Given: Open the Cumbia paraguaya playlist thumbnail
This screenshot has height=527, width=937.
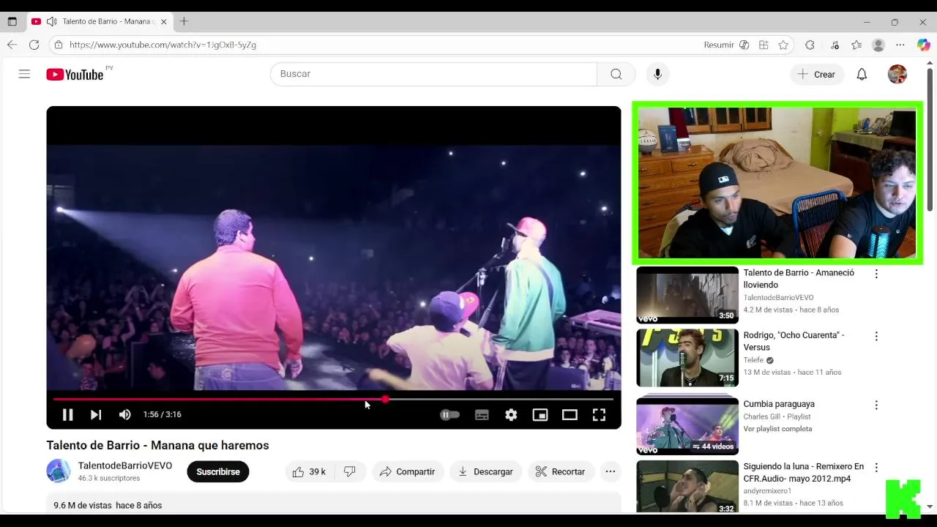Looking at the screenshot, I should coord(687,425).
